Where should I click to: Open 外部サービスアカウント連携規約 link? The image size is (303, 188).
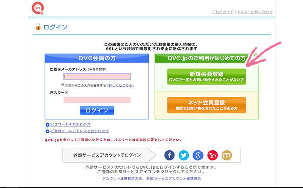click(174, 179)
